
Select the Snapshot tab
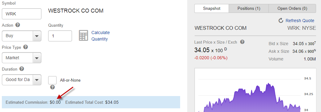(212, 9)
